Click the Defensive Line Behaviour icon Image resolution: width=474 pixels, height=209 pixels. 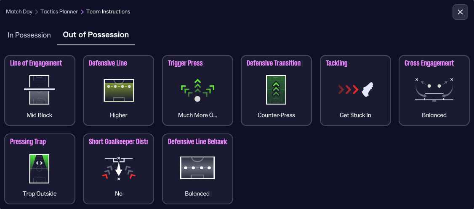(197, 168)
